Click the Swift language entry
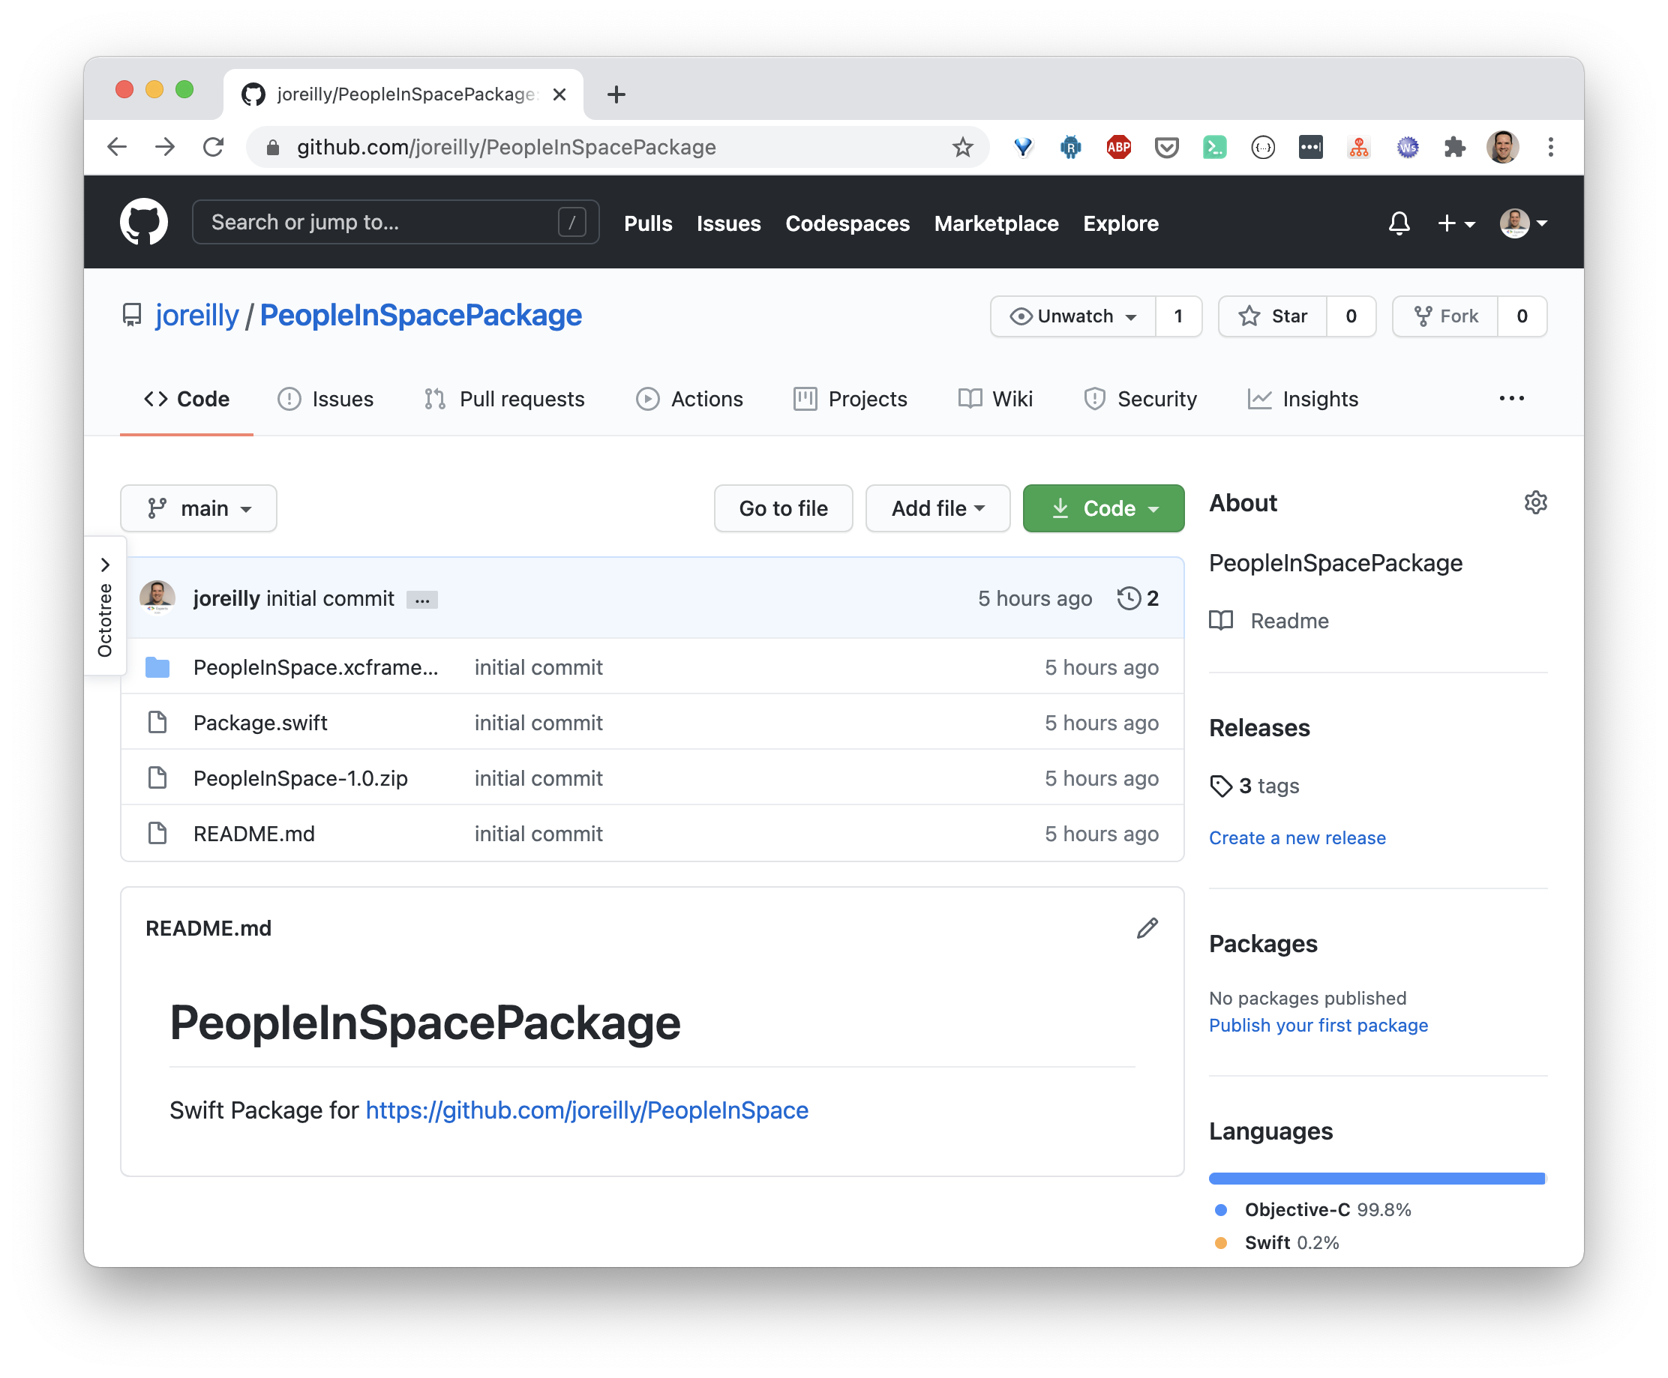Screen dimensions: 1668x1378 coord(1276,1242)
